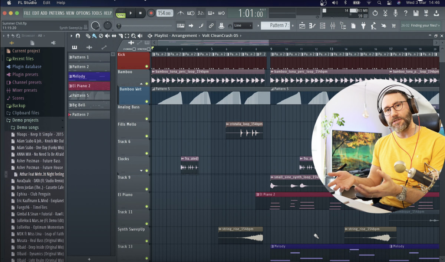
Task: Mute the Kick track green dot
Action: click(147, 66)
